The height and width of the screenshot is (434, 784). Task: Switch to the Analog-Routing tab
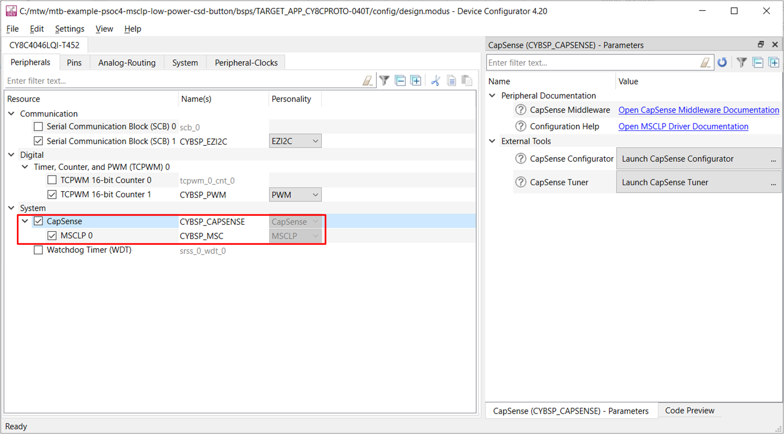(x=127, y=62)
